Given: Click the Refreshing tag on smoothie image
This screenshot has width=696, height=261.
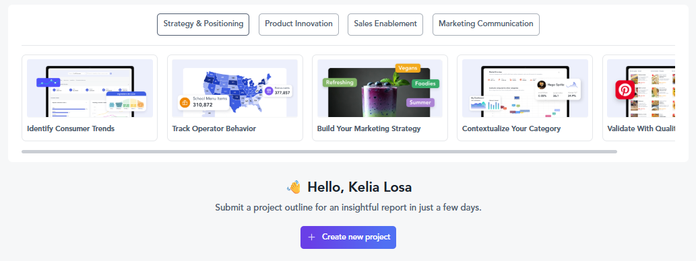Looking at the screenshot, I should click(340, 83).
